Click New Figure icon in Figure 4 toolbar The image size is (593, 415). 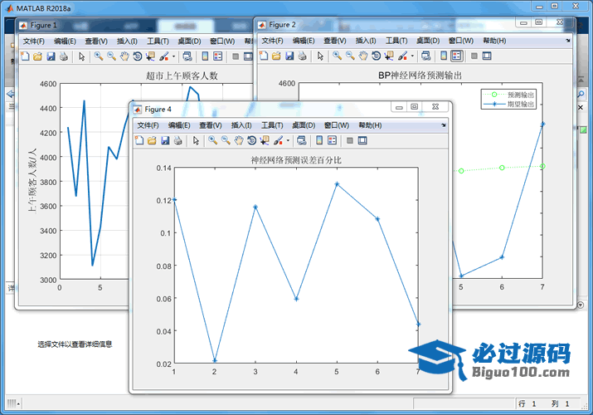[x=139, y=141]
